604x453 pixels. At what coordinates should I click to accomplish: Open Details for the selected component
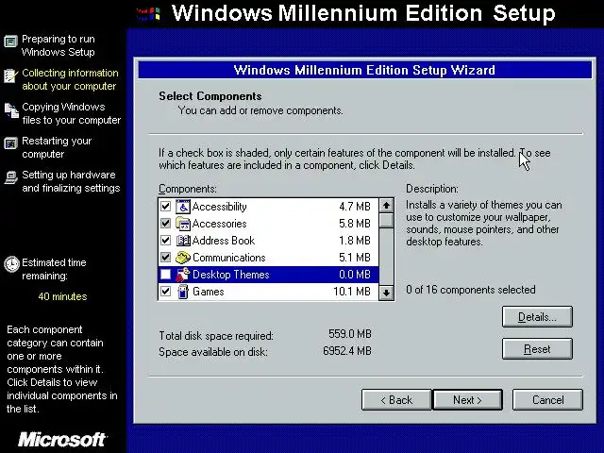click(537, 317)
